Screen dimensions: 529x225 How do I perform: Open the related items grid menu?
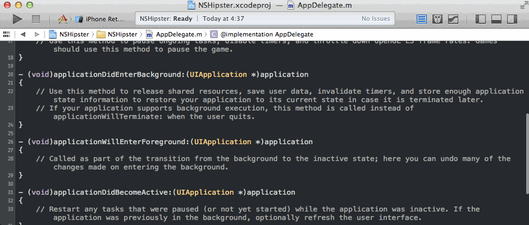pyautogui.click(x=8, y=34)
